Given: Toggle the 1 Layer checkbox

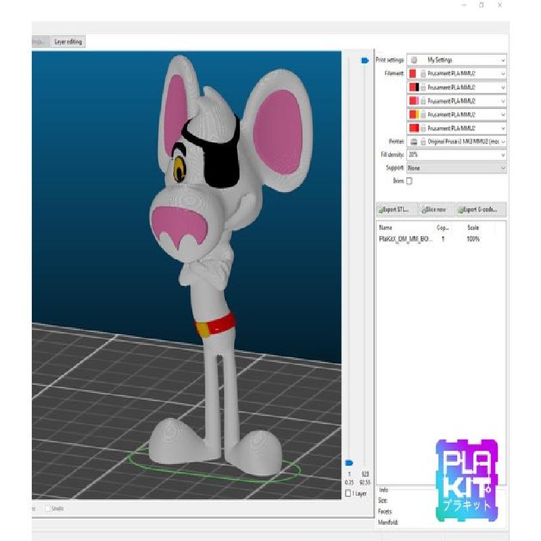Looking at the screenshot, I should point(348,494).
